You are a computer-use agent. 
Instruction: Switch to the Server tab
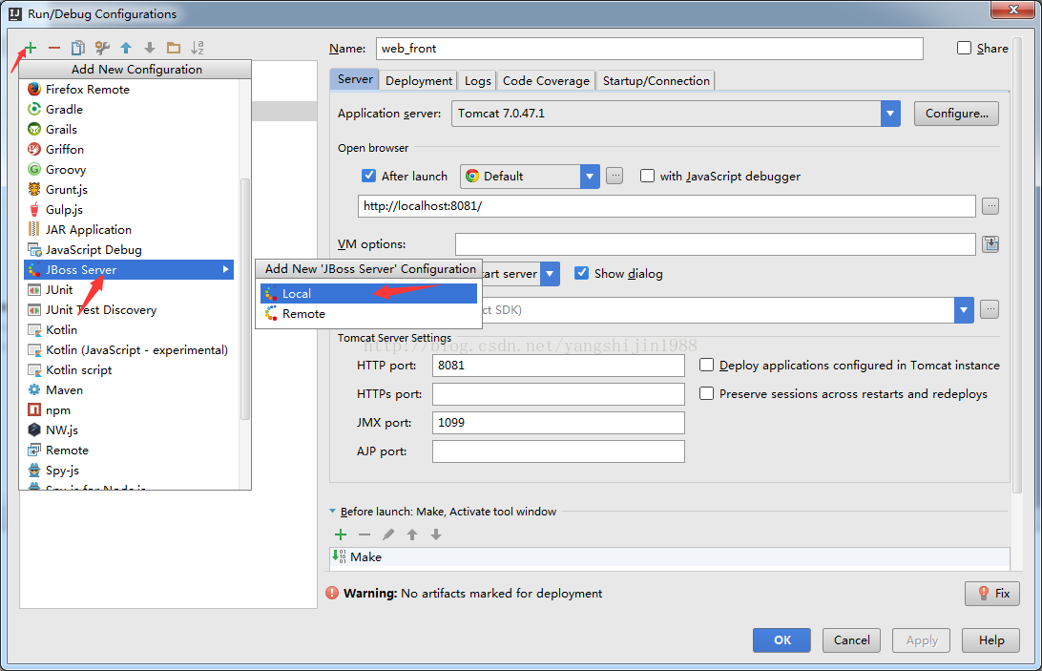click(355, 79)
